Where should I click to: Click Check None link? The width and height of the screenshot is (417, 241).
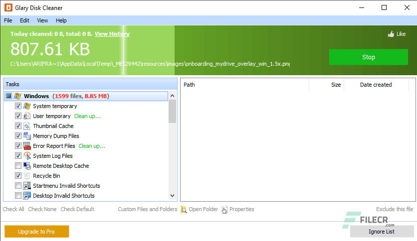(x=42, y=209)
